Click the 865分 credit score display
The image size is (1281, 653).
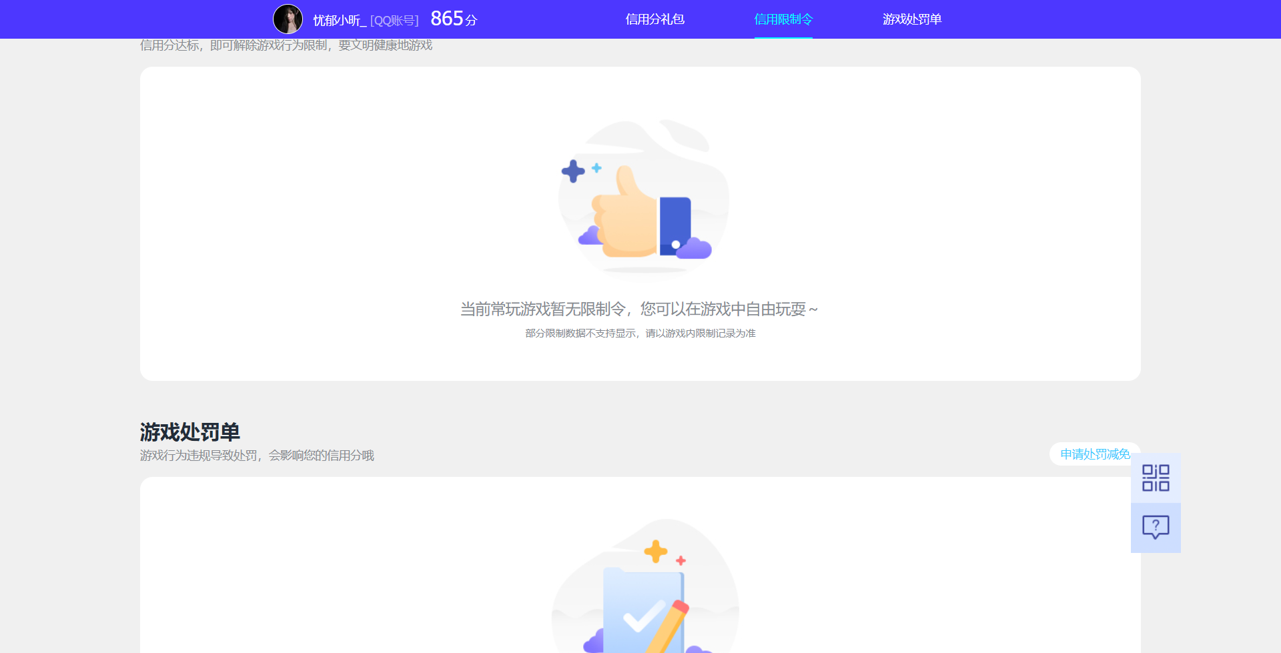point(452,19)
